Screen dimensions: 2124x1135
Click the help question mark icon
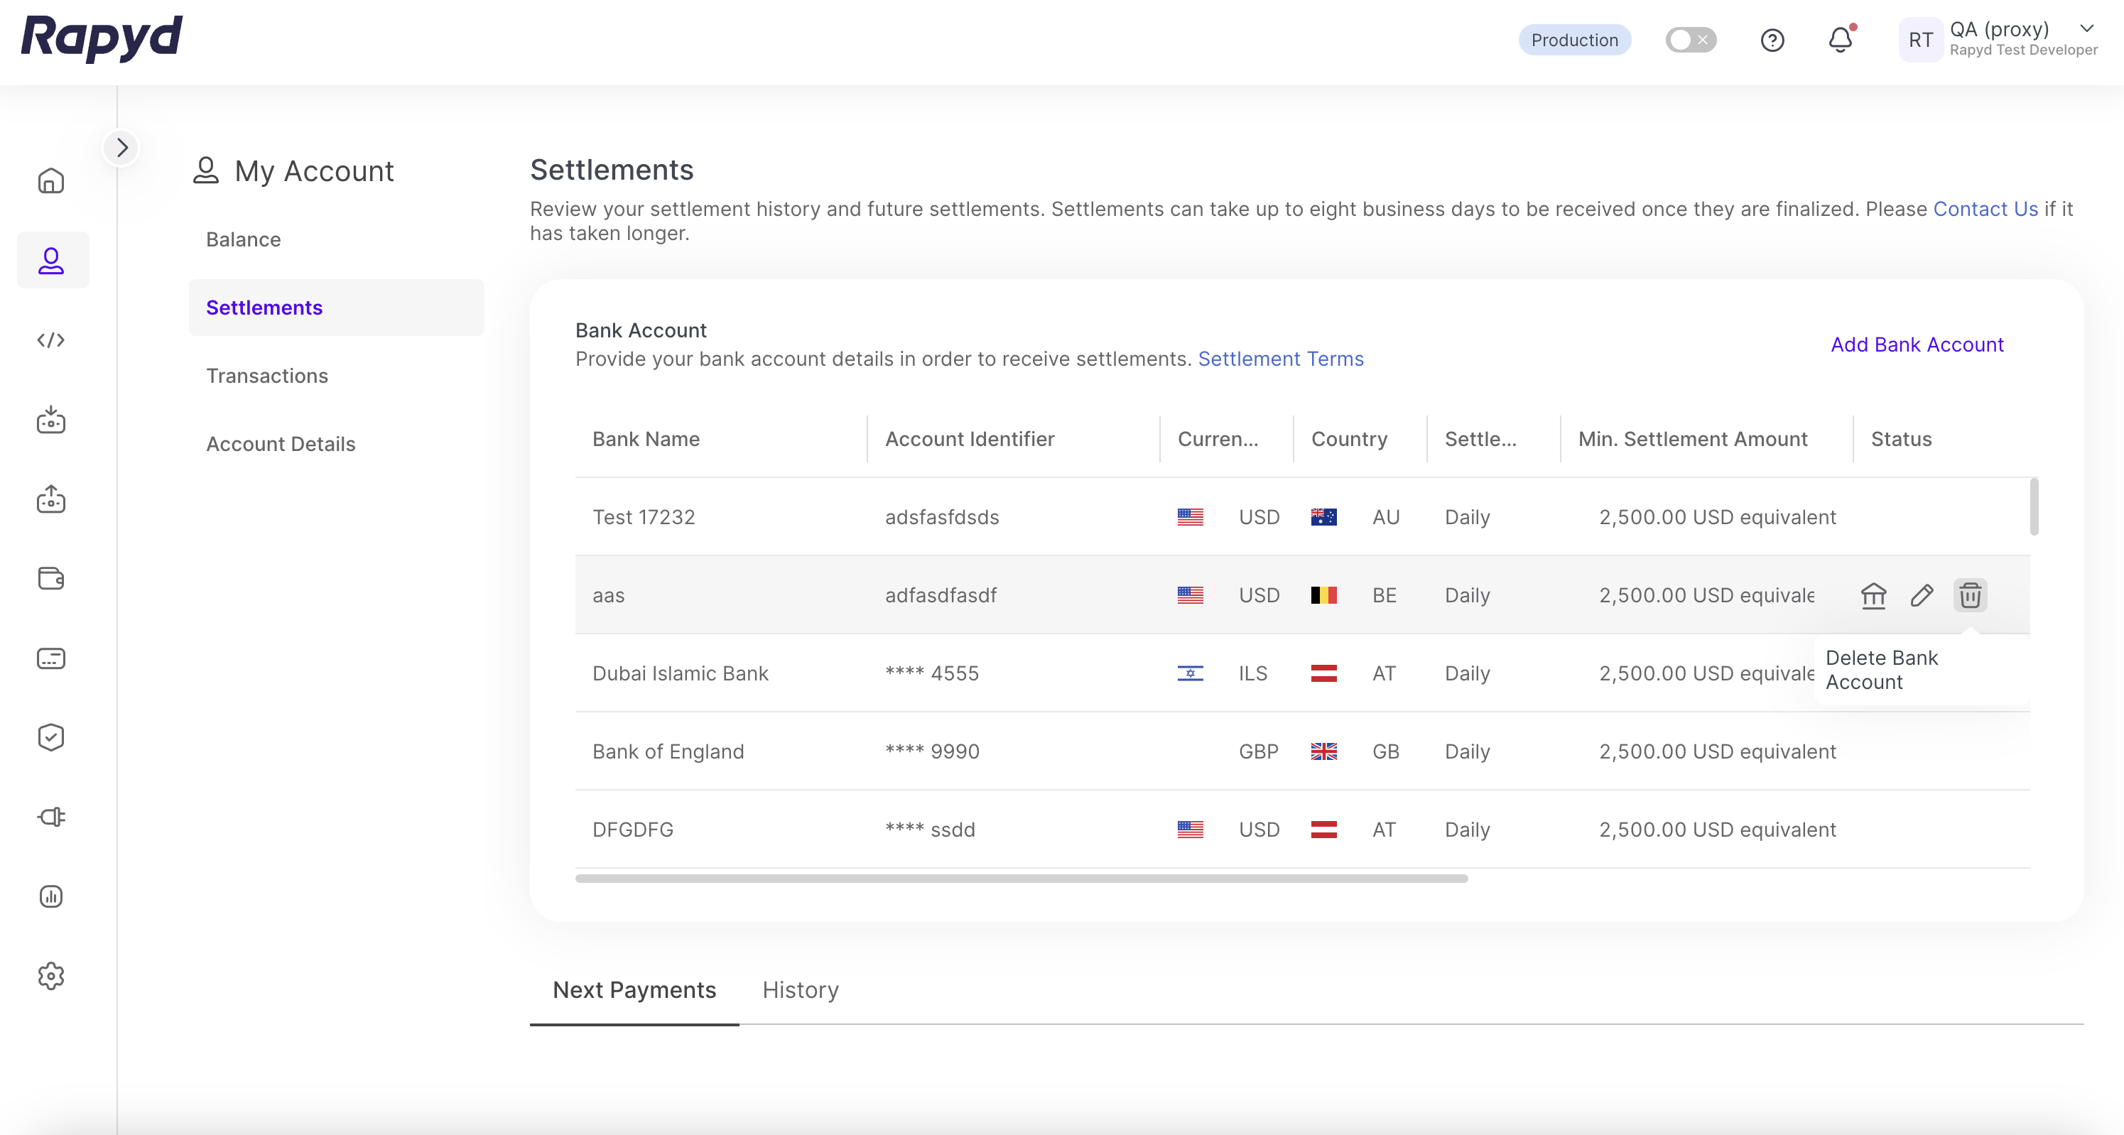click(x=1772, y=40)
